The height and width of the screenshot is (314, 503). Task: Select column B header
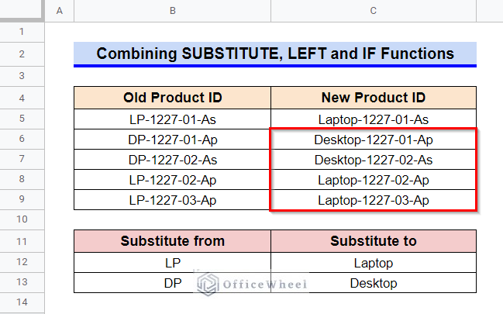tap(172, 11)
